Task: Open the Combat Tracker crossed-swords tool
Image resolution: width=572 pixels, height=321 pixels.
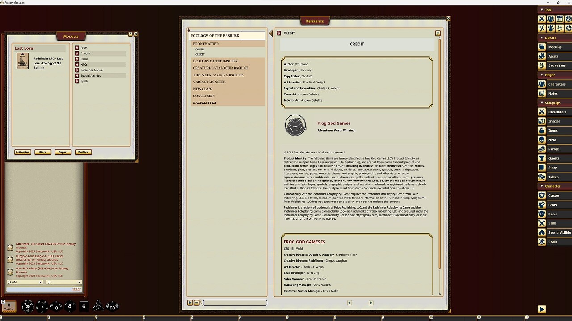Action: (542, 19)
